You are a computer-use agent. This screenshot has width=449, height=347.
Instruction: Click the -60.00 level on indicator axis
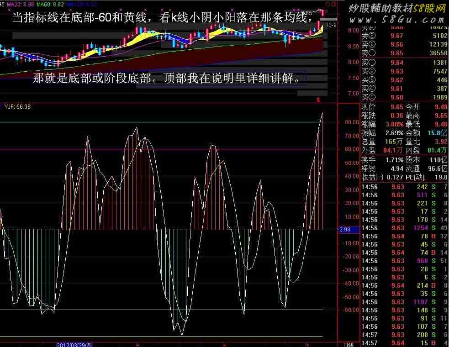coord(351,310)
